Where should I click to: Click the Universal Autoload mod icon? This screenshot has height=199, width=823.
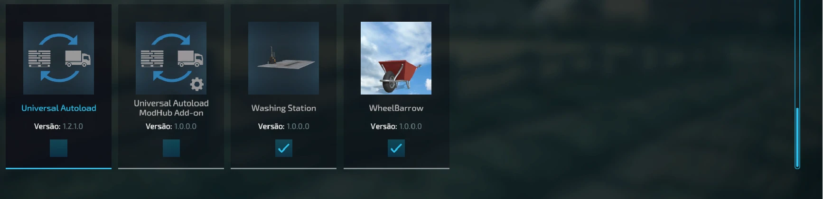(58, 58)
